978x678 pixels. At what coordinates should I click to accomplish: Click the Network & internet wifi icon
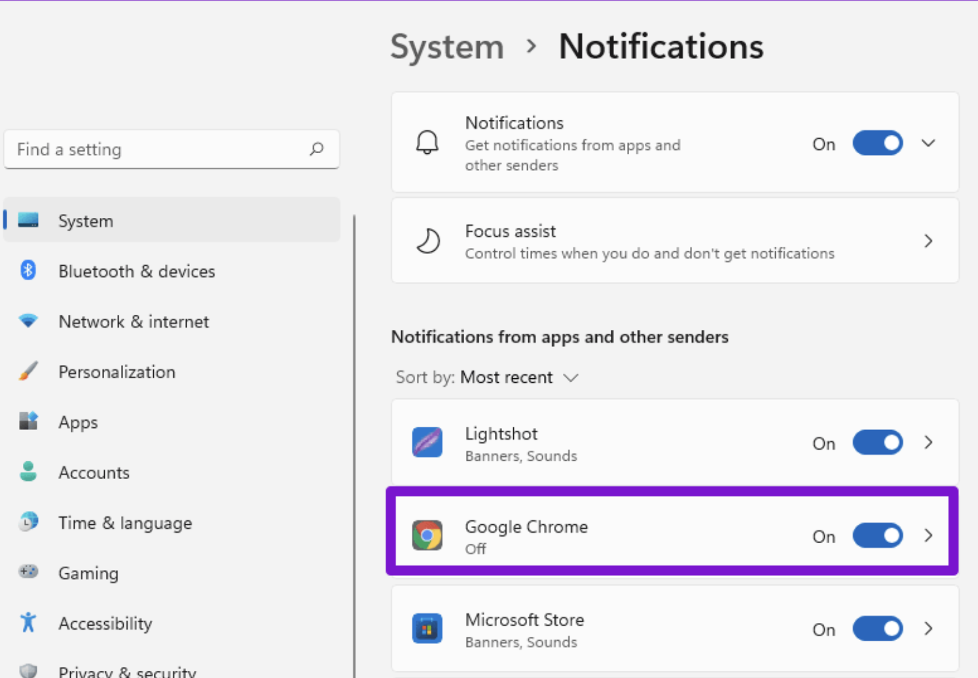point(28,321)
